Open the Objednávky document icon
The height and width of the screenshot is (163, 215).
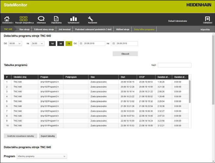[56, 19]
